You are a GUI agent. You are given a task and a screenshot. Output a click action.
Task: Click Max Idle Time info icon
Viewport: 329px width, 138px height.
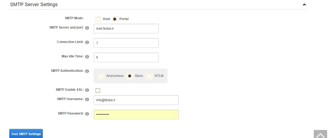[x=87, y=57]
